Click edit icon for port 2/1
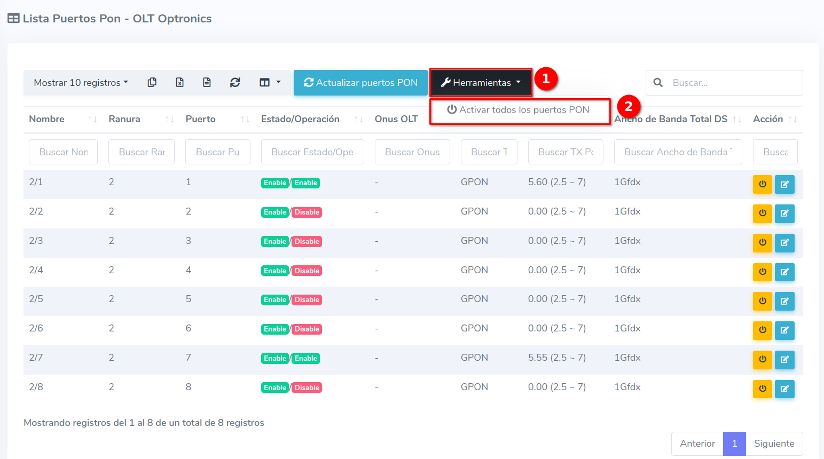The image size is (824, 459). pos(784,184)
